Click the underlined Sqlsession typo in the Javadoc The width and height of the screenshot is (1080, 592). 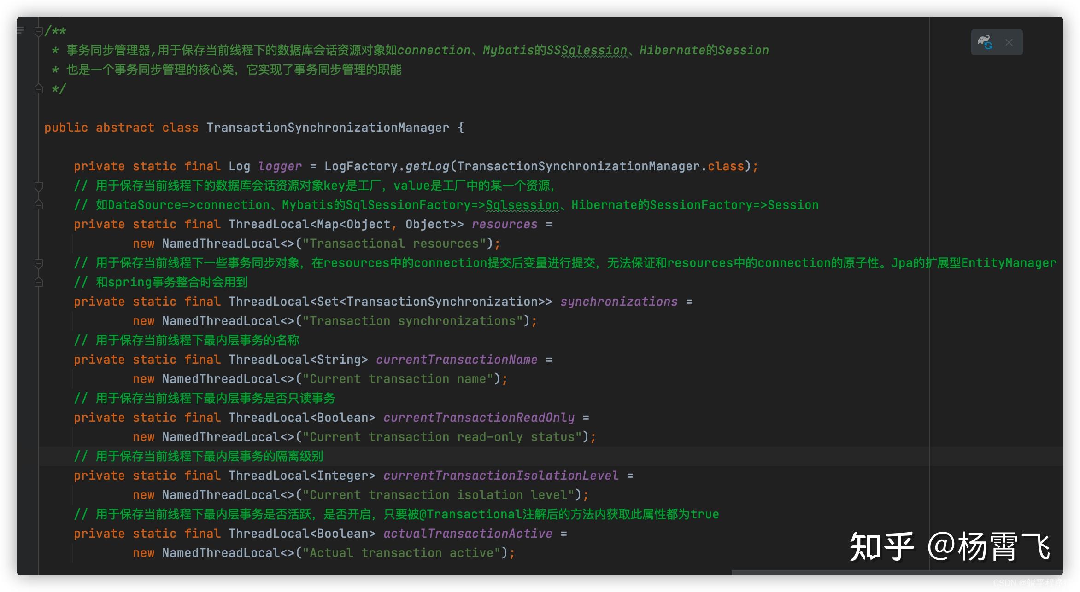(594, 50)
